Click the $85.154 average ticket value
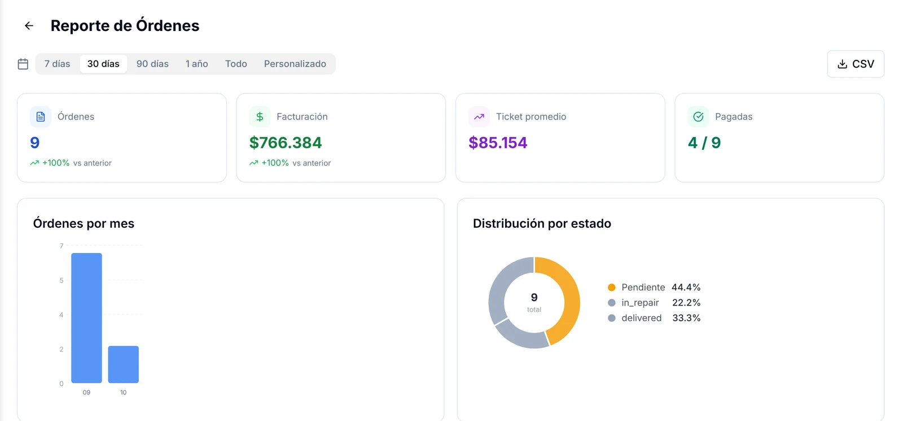This screenshot has width=903, height=421. (x=498, y=143)
